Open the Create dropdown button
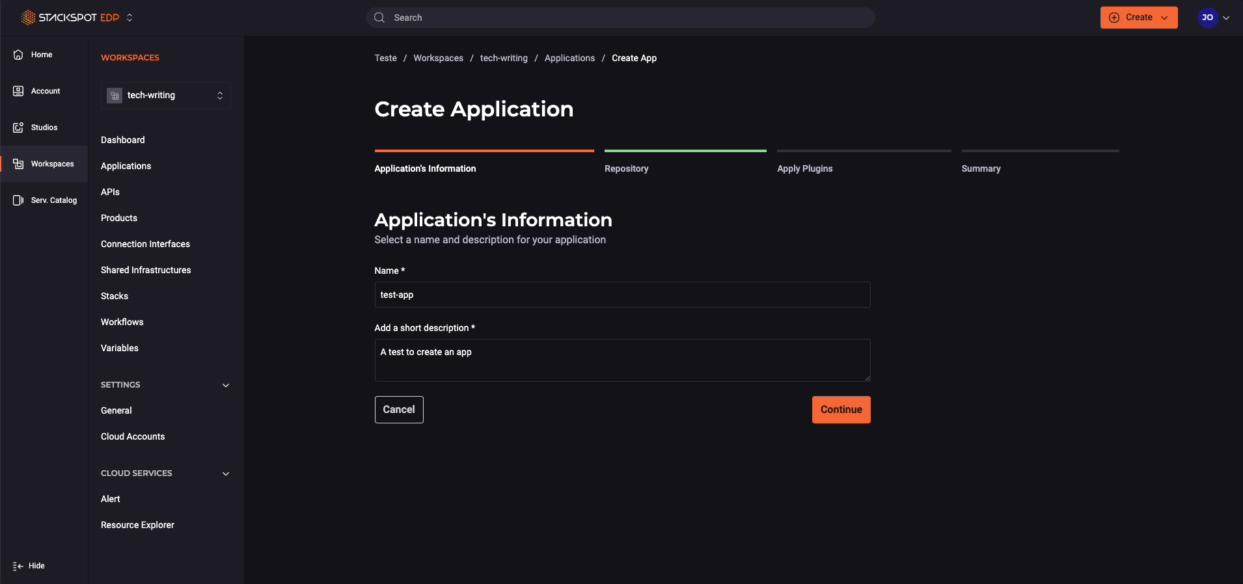The height and width of the screenshot is (584, 1243). pos(1138,18)
